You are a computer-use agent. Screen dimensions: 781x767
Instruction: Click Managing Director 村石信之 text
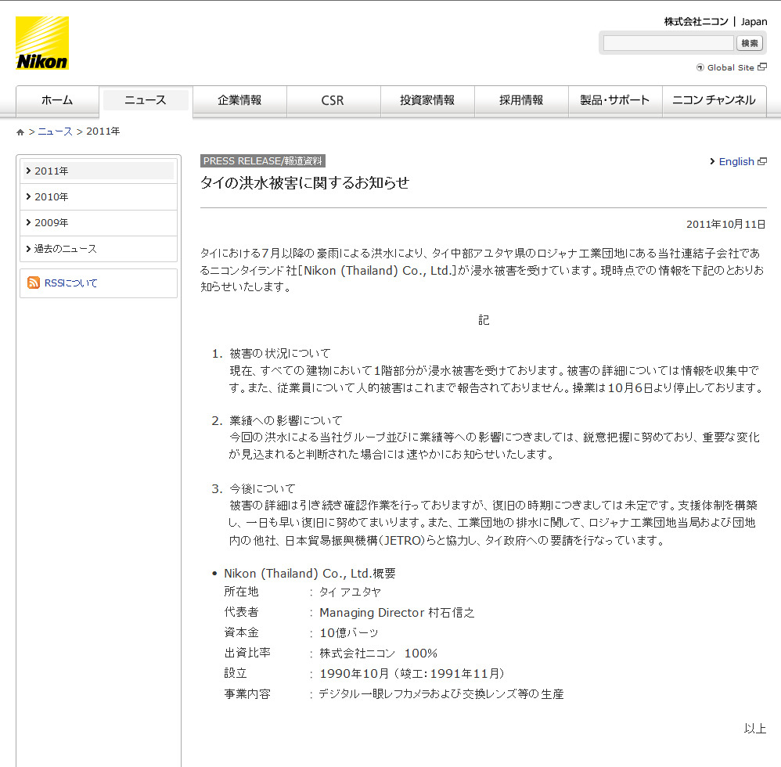[397, 612]
